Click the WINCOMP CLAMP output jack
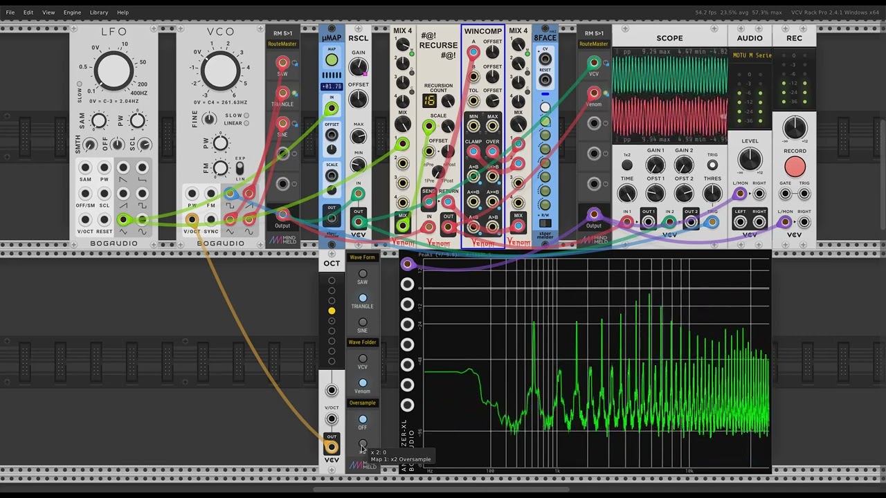The image size is (886, 498). pyautogui.click(x=473, y=151)
